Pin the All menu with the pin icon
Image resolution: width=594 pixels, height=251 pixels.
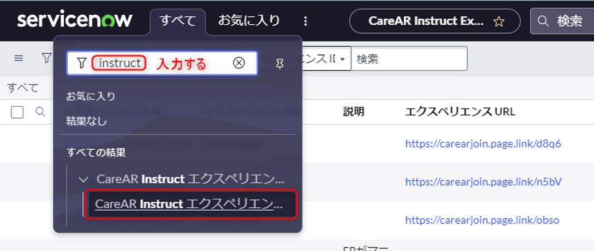[x=280, y=64]
